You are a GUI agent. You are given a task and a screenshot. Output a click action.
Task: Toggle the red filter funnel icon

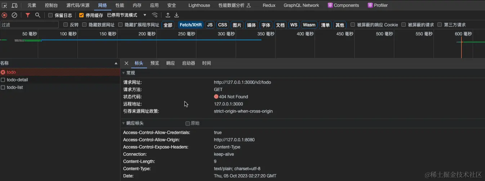(x=28, y=15)
